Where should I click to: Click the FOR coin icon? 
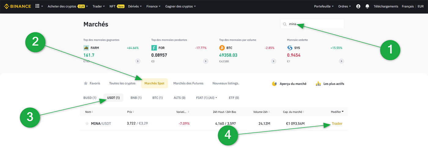154,48
